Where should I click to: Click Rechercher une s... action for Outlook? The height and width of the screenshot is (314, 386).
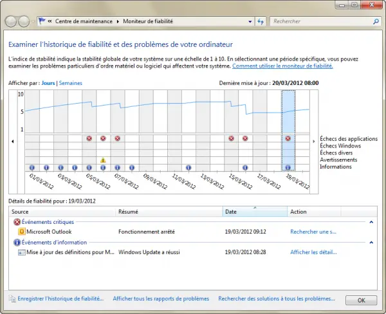coord(313,232)
